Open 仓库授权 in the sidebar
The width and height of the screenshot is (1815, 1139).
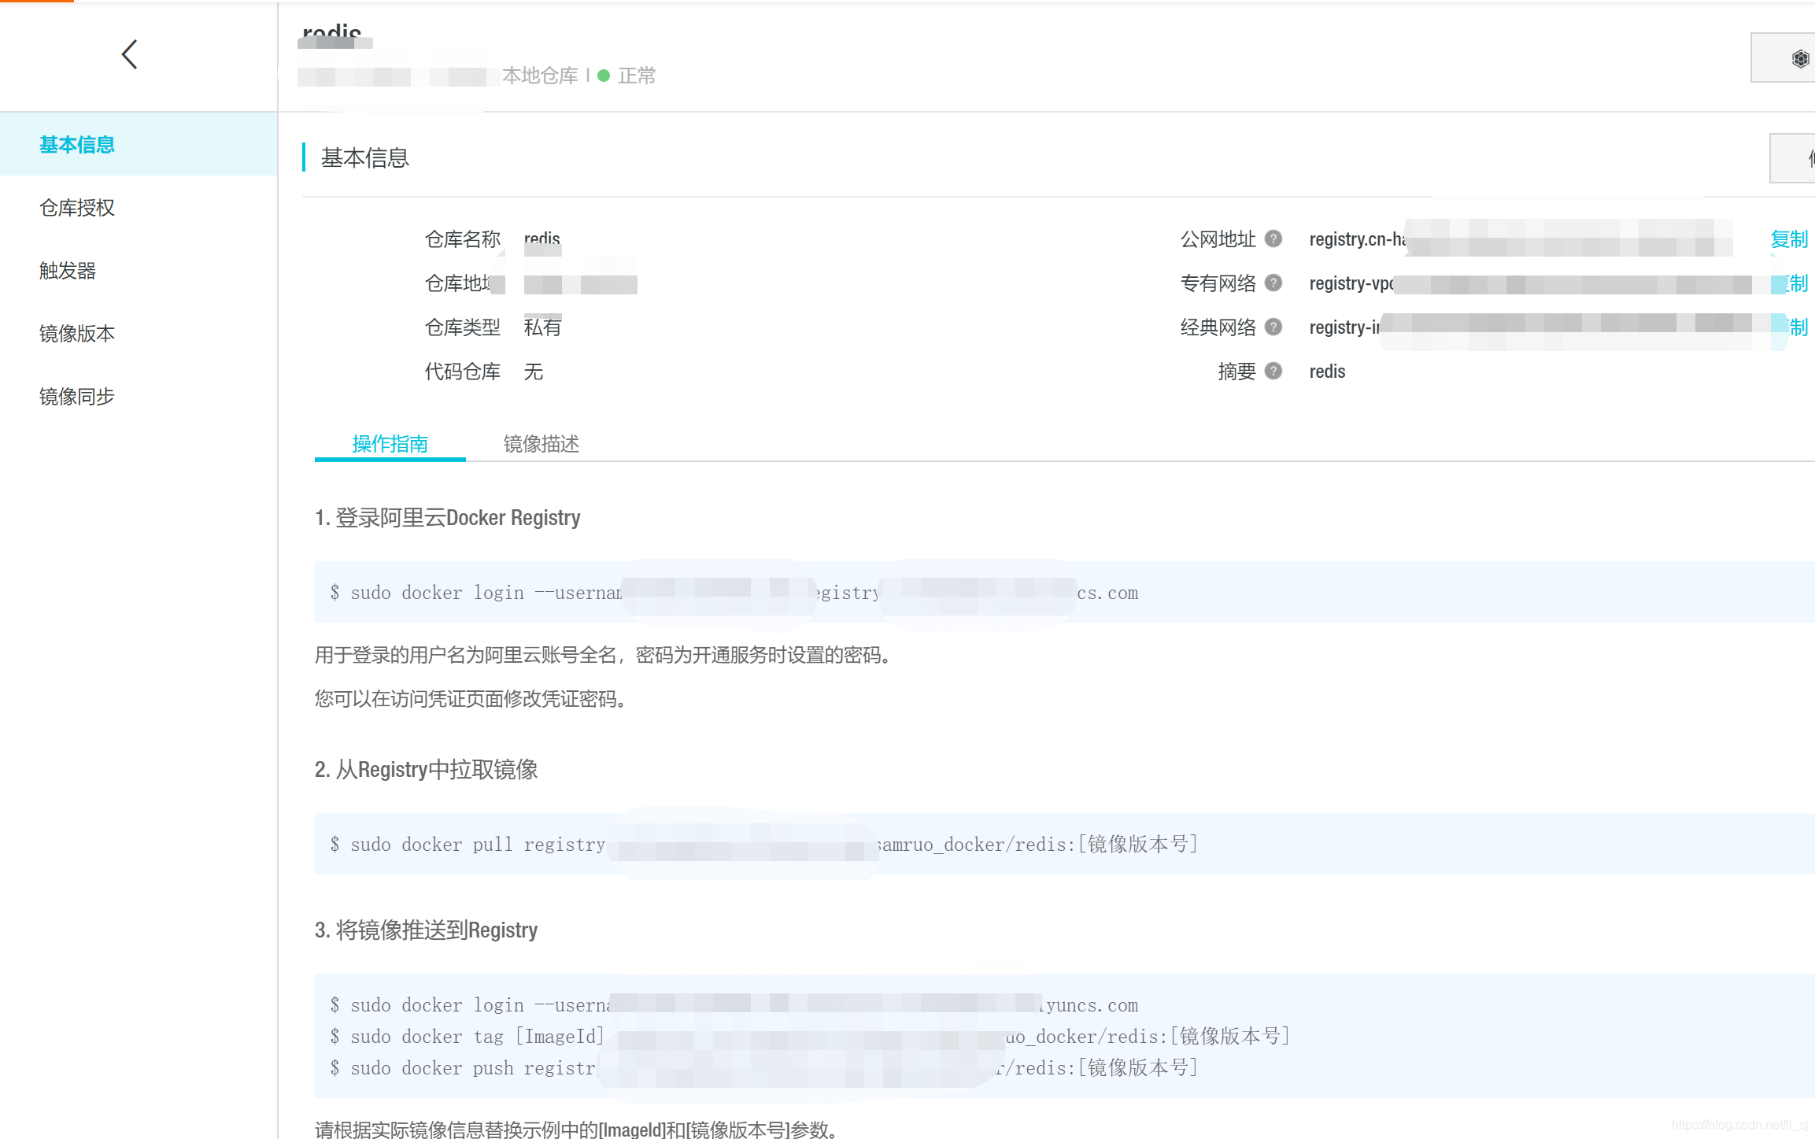point(77,208)
